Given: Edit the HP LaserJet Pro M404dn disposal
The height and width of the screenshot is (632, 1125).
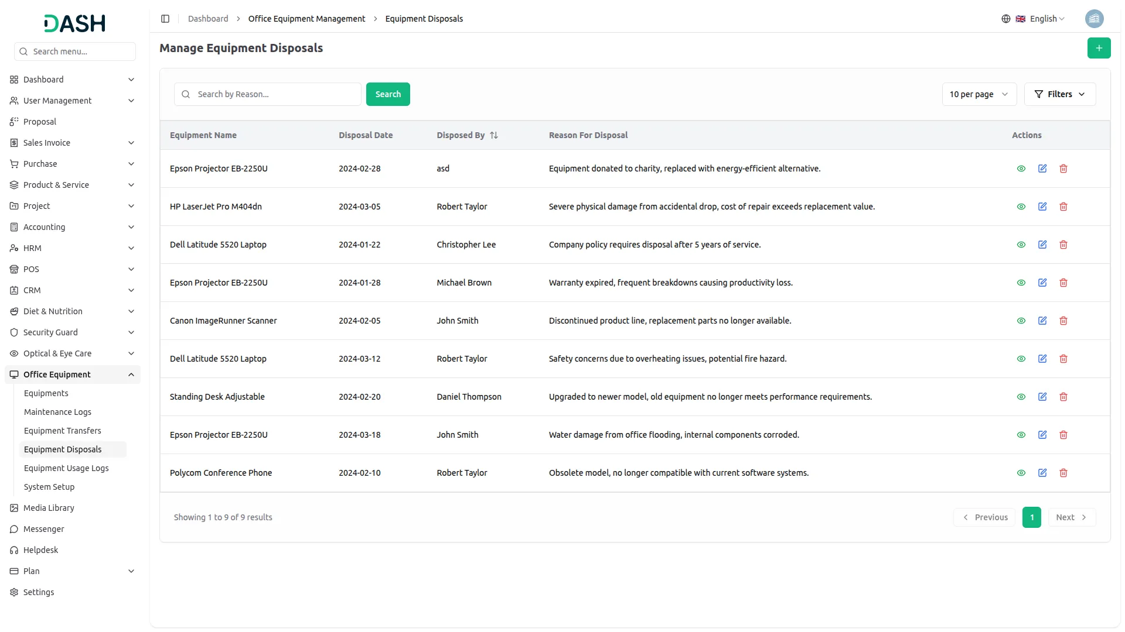Looking at the screenshot, I should point(1042,207).
